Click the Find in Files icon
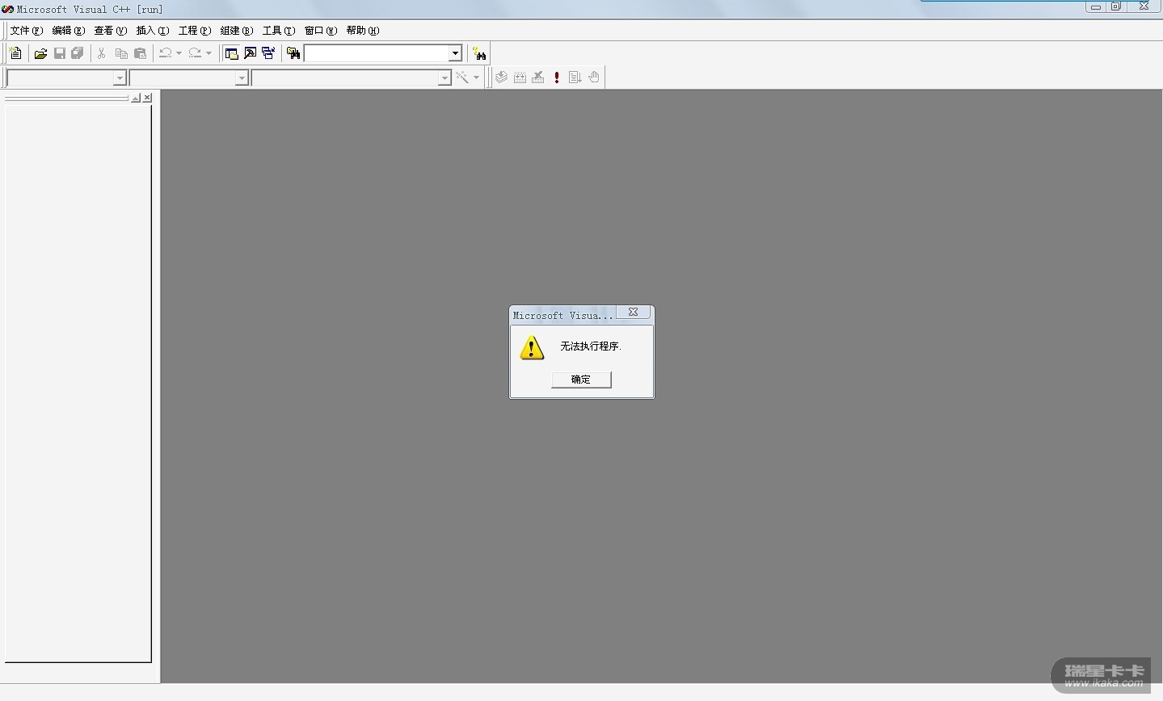The image size is (1163, 701). 293,53
